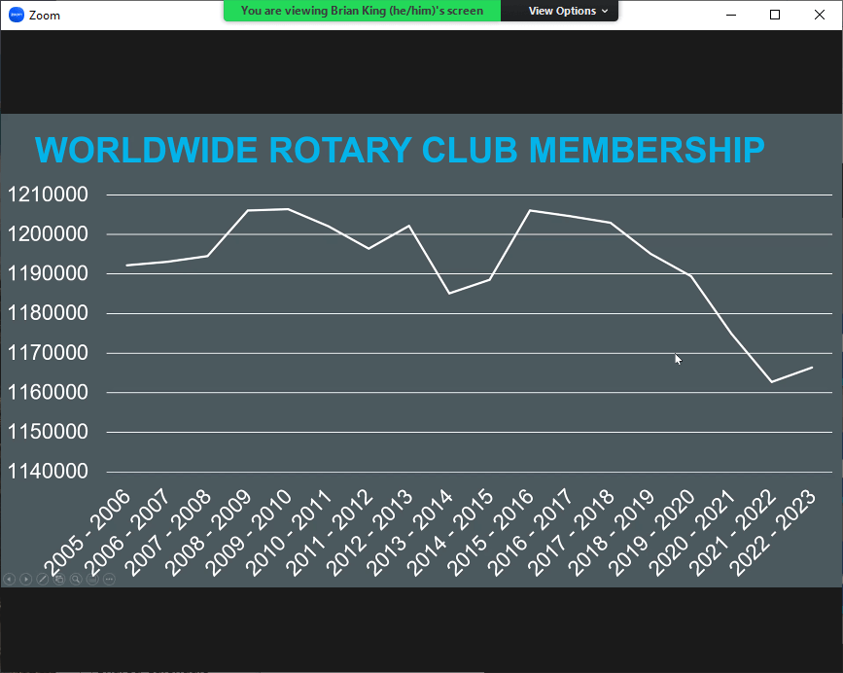Toggle subtitles in the slideshow controls
Image resolution: width=843 pixels, height=673 pixels.
pyautogui.click(x=92, y=580)
